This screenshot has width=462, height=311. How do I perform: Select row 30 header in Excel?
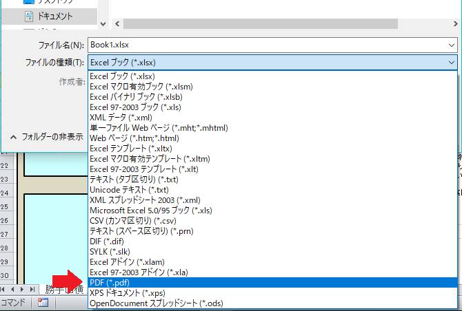tap(6, 275)
